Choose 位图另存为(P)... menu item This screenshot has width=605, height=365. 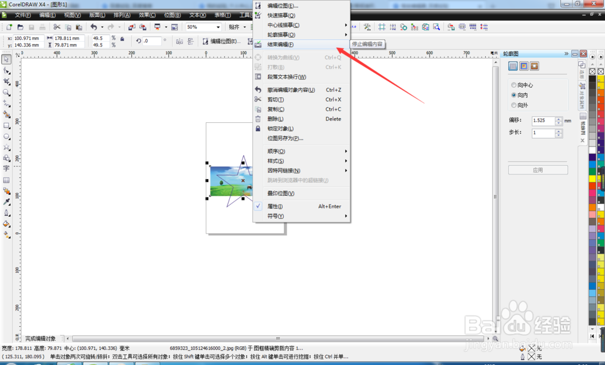point(301,138)
